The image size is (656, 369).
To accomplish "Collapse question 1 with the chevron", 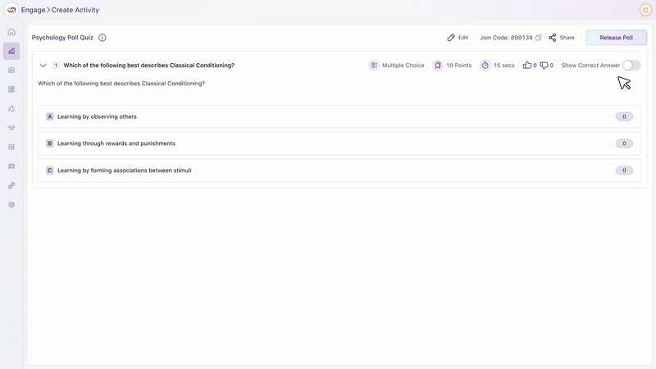I will (43, 66).
